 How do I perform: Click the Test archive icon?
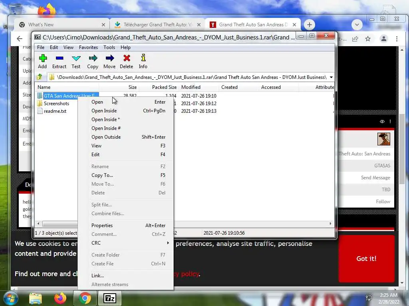pos(76,58)
